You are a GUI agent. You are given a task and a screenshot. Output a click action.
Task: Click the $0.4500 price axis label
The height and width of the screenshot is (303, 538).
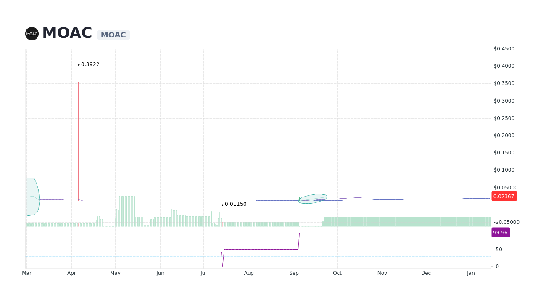[503, 48]
